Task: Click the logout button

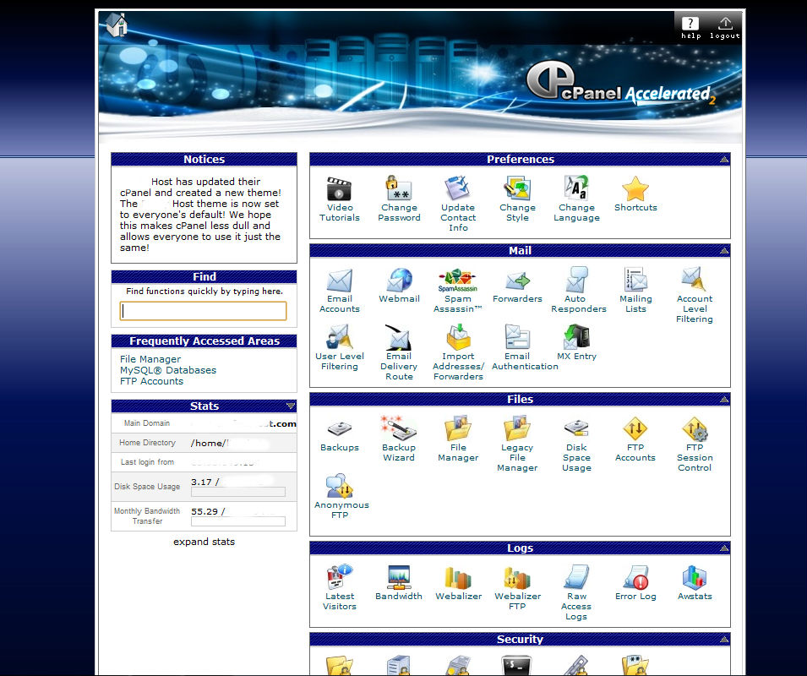Action: pyautogui.click(x=723, y=25)
